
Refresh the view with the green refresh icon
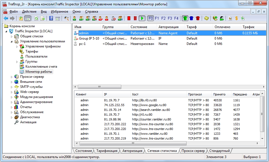tap(36, 18)
